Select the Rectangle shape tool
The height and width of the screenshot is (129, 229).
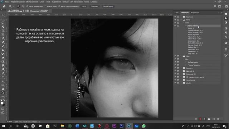[3, 85]
